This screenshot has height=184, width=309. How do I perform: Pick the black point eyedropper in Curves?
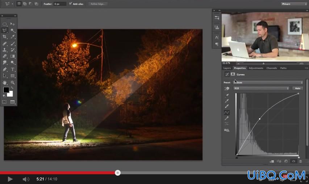(x=227, y=95)
